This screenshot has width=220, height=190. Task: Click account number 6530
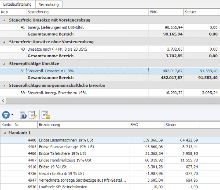point(32,187)
